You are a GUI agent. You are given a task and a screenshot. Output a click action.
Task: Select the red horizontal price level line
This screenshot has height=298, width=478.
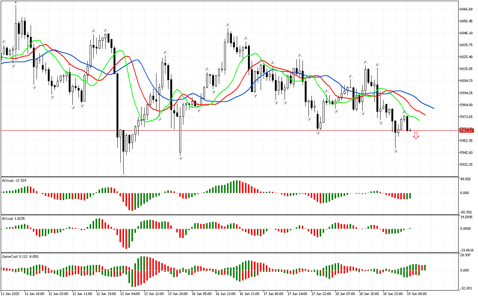tap(224, 130)
